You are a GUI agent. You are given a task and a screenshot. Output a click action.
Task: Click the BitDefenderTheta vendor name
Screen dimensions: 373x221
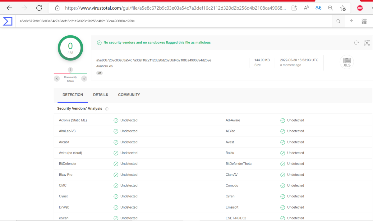tap(238, 164)
